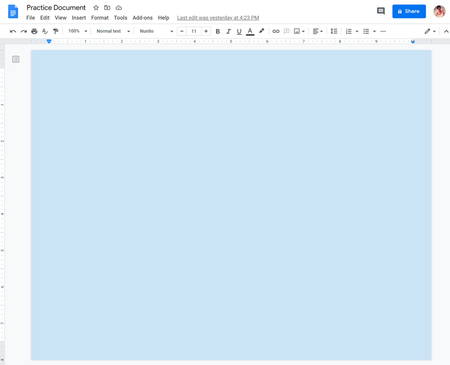Click the Print icon
Screen dimensions: 450x365
point(34,31)
